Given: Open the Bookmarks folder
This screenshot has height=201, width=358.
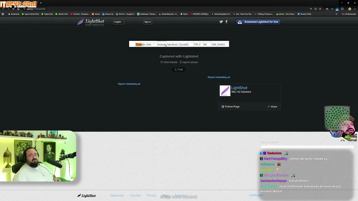Looking at the screenshot, I should click(x=14, y=14).
